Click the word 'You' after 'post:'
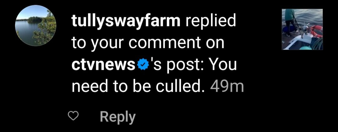Viewport: 338px width, 132px height. point(223,65)
